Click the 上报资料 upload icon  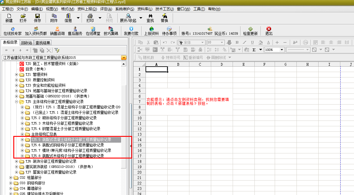coord(151,31)
